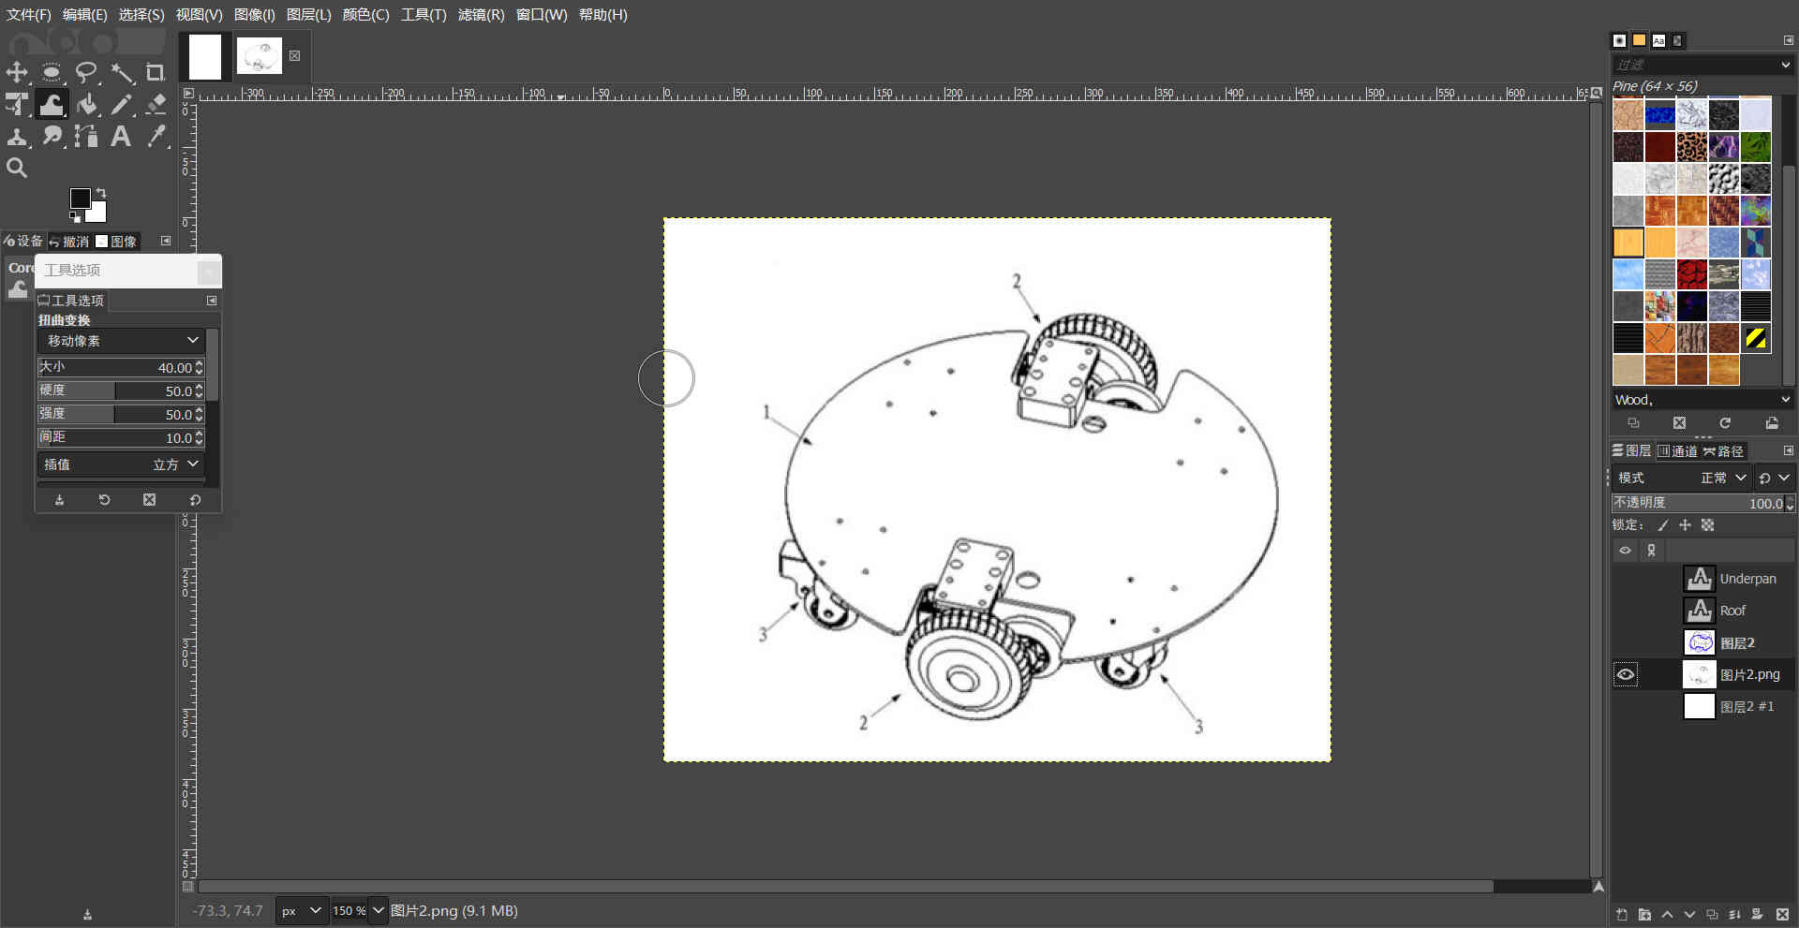The width and height of the screenshot is (1799, 928).
Task: Switch to the 撤消 undo history tab
Action: pos(69,242)
